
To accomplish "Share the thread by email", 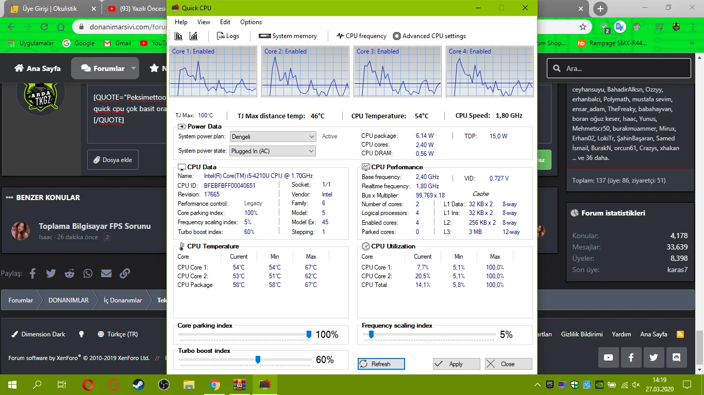I will pos(107,274).
